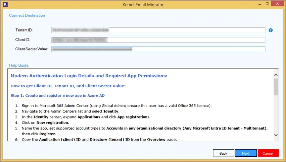Click the blue help icon beside Tenant ID
This screenshot has width=286, height=162.
271,30
